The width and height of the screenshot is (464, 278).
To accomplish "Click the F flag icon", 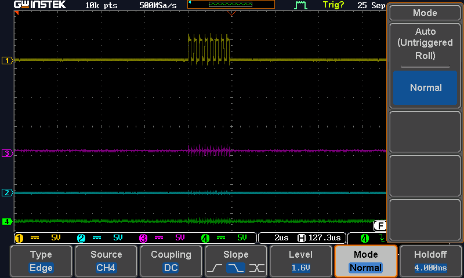I will (380, 226).
